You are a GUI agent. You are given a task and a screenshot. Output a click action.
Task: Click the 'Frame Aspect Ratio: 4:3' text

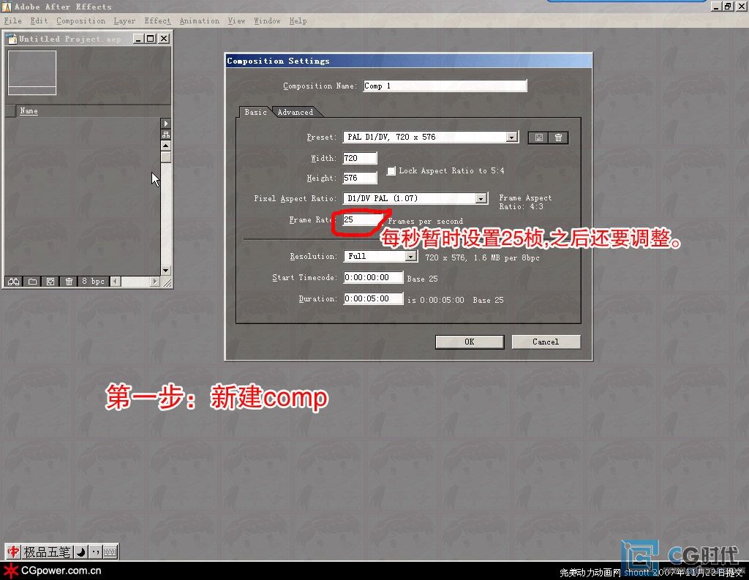525,202
